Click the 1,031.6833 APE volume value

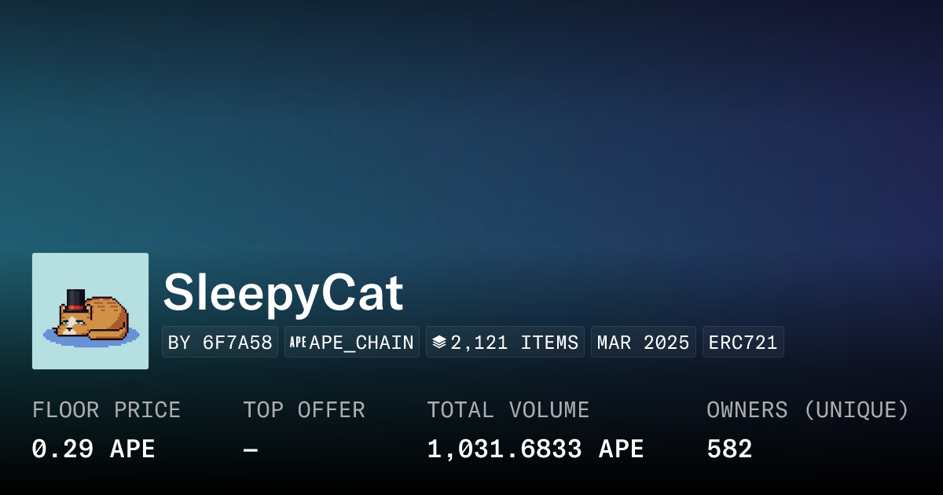535,449
